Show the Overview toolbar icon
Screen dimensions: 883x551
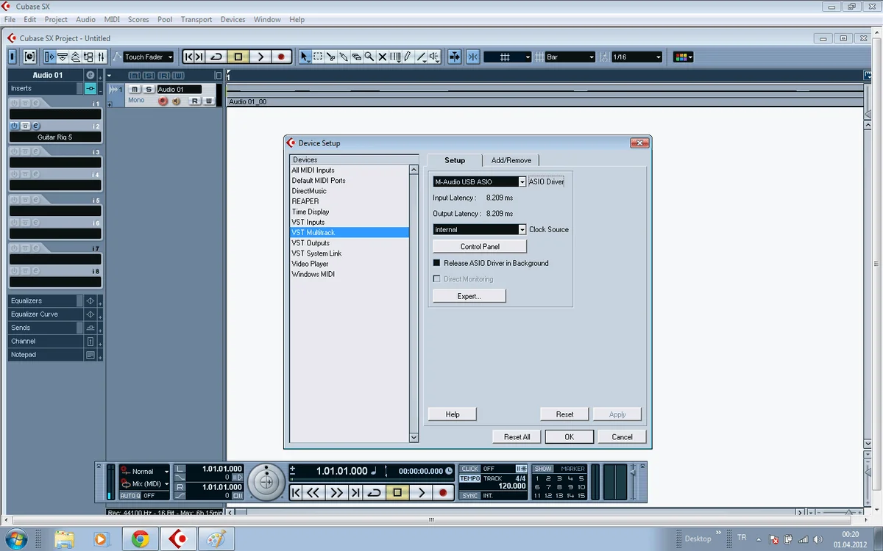[x=75, y=57]
